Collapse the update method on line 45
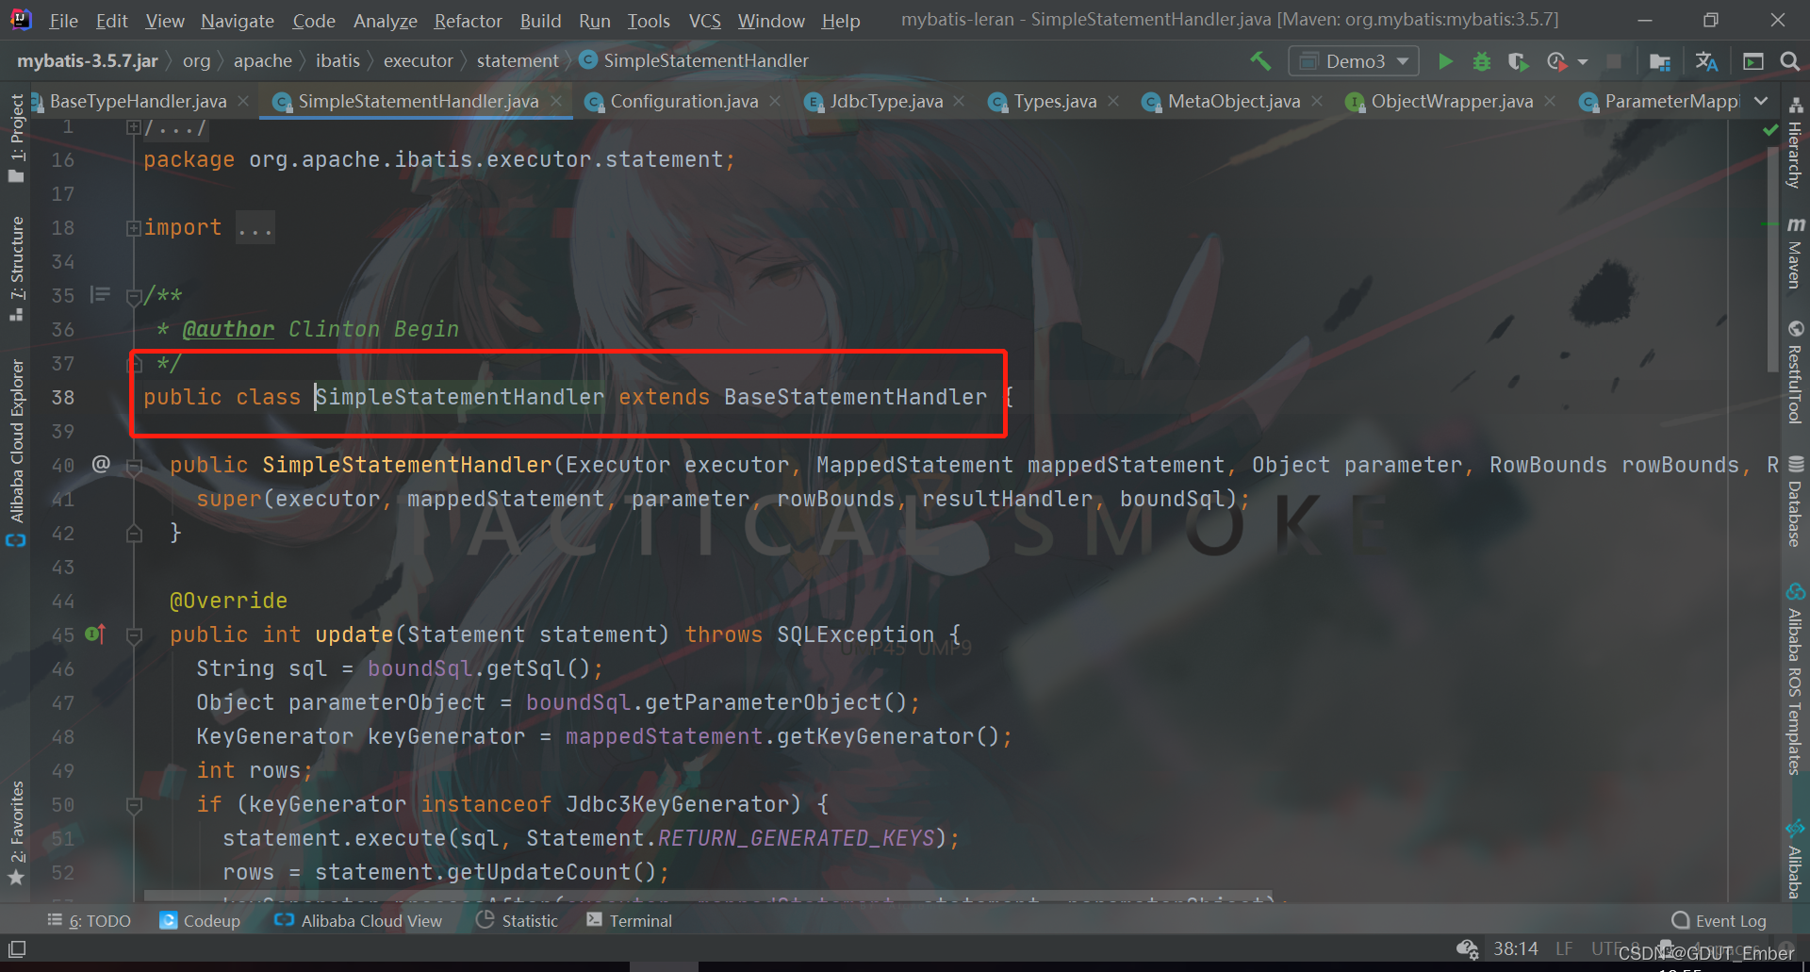Screen dimensions: 1810x972 pyautogui.click(x=134, y=636)
